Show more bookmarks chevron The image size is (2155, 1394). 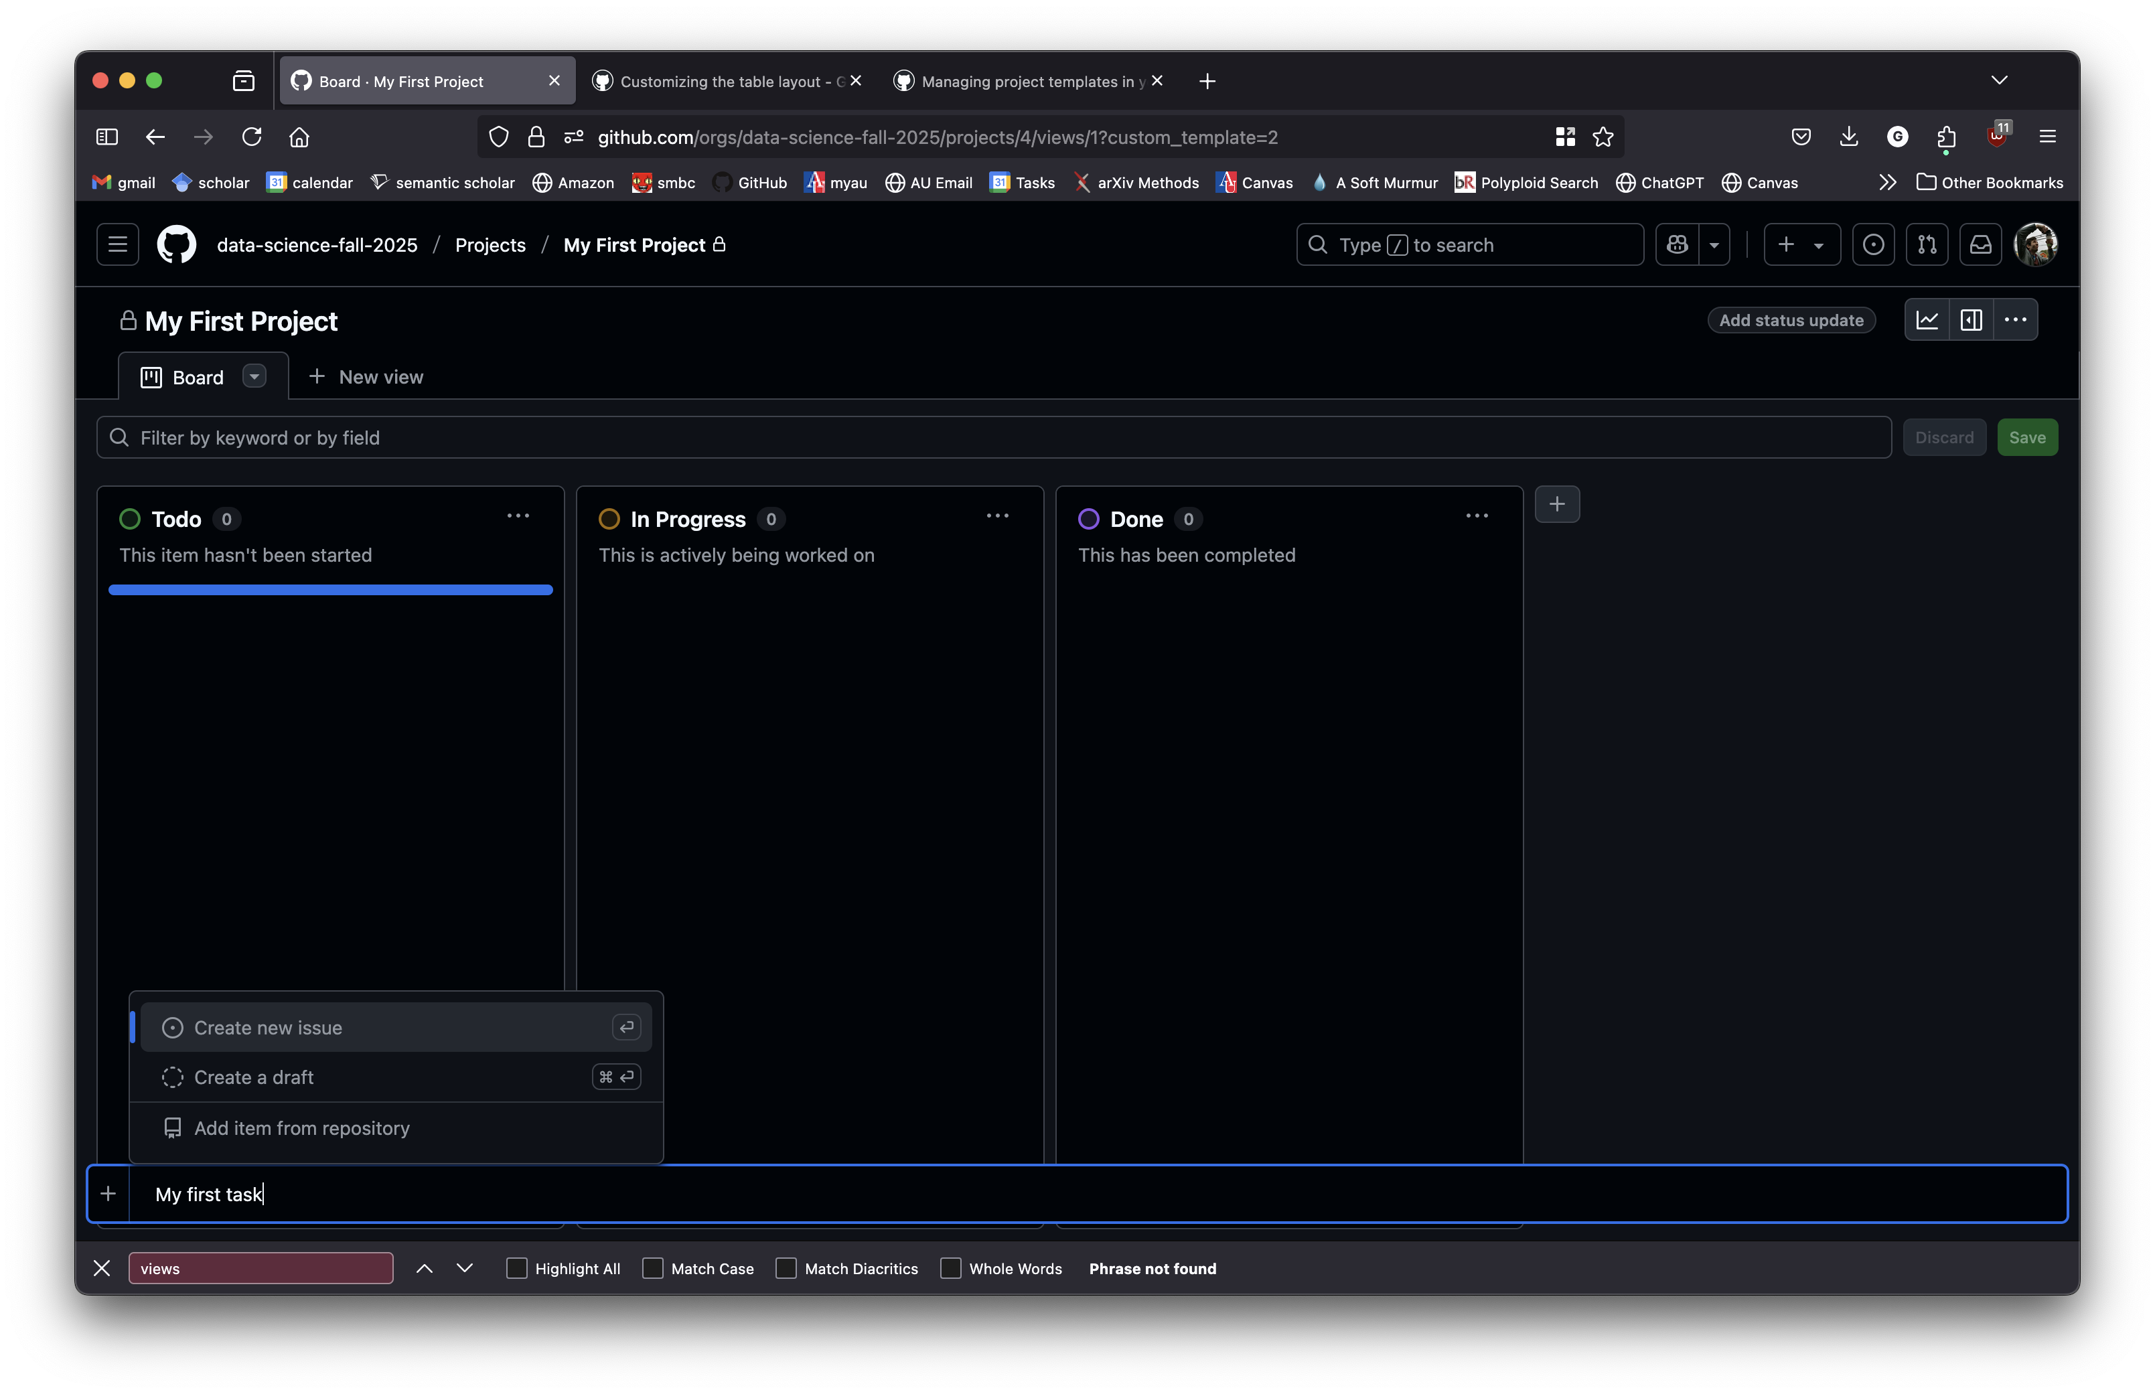[x=1887, y=183]
